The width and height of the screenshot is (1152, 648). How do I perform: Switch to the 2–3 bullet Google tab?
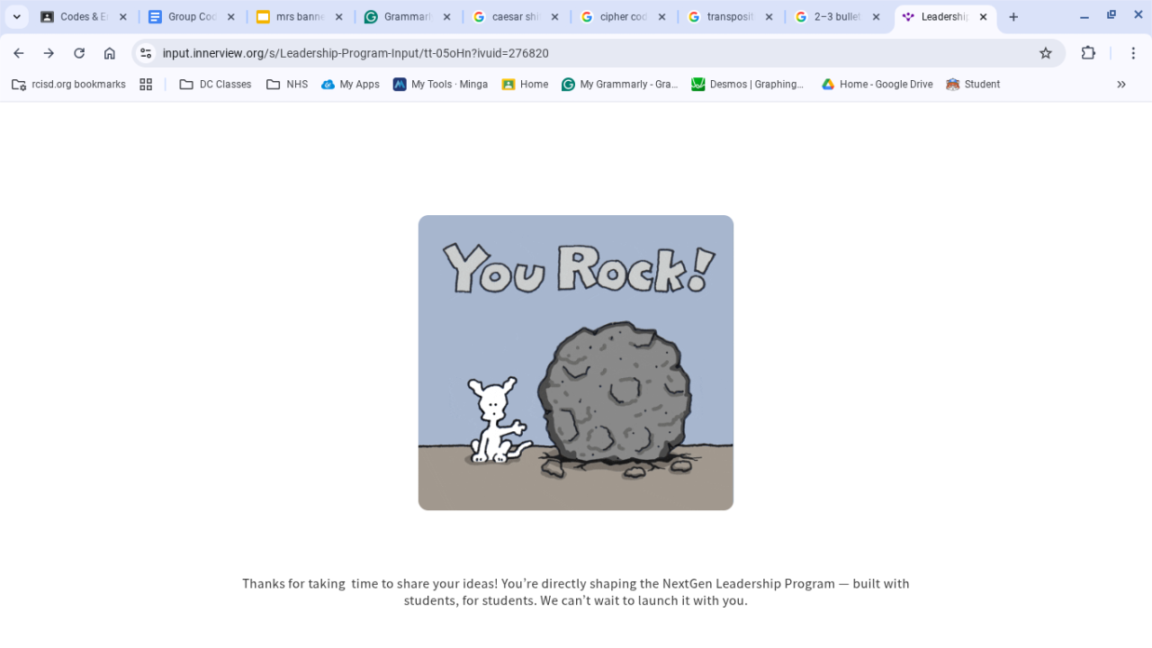click(837, 17)
